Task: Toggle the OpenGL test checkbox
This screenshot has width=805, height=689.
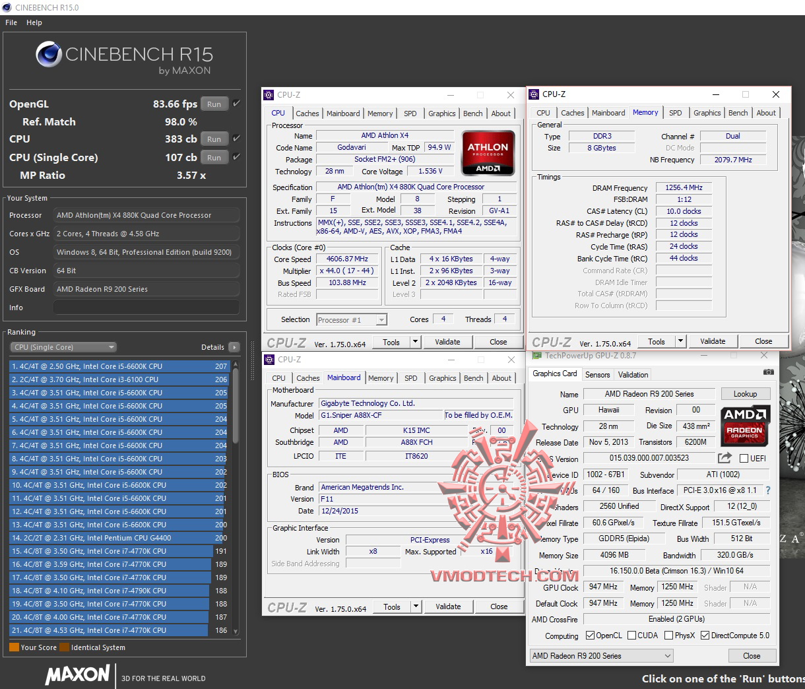Action: (x=236, y=104)
